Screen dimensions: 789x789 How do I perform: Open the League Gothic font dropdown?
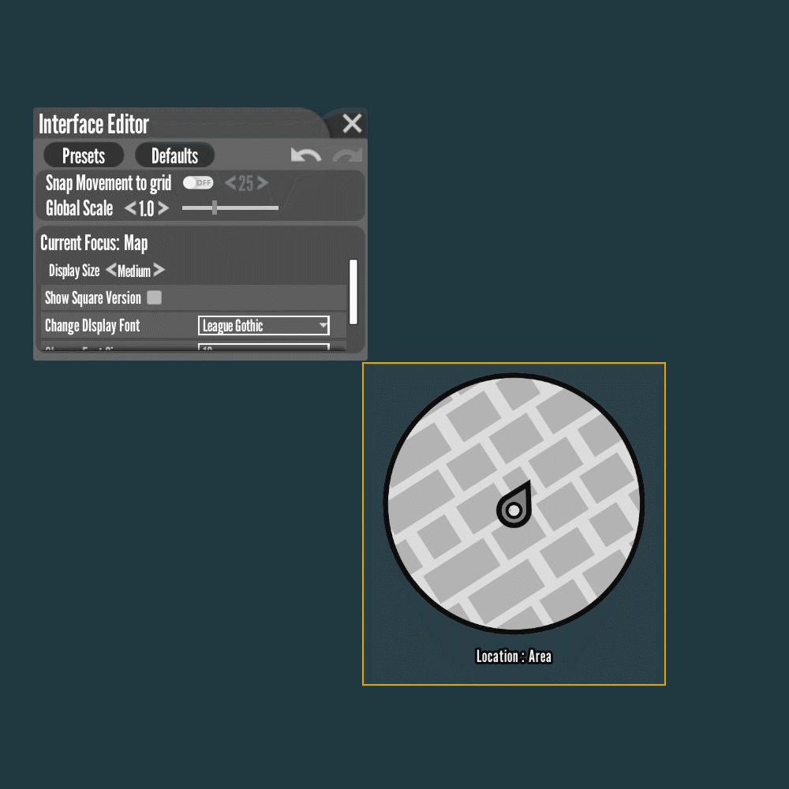pyautogui.click(x=264, y=326)
